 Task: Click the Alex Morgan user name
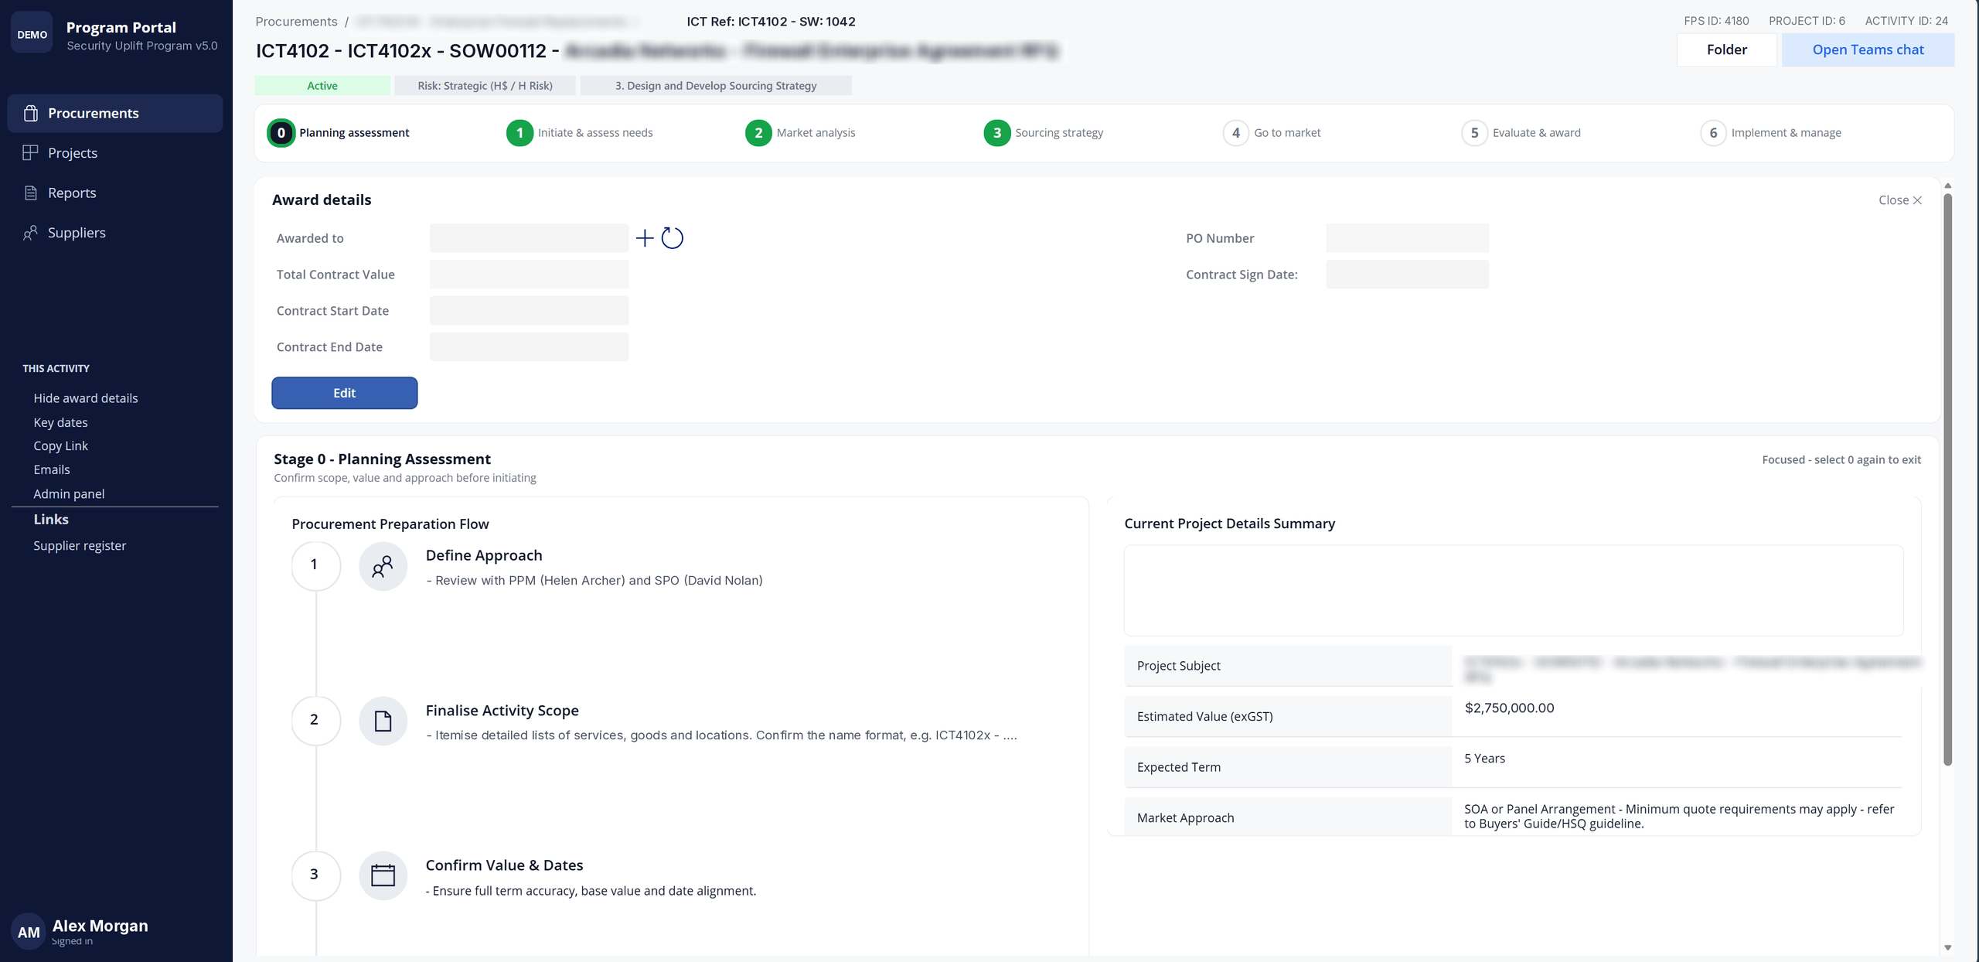click(100, 926)
